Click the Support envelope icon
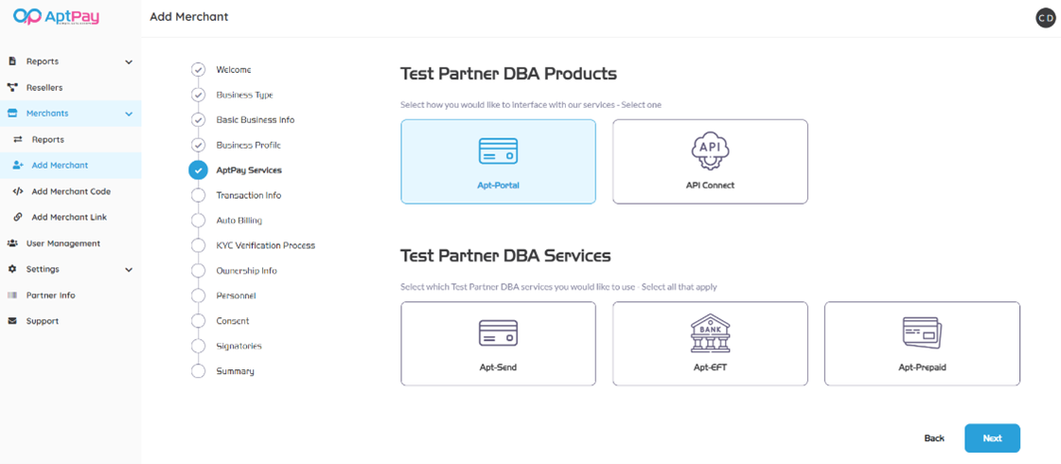 tap(12, 321)
